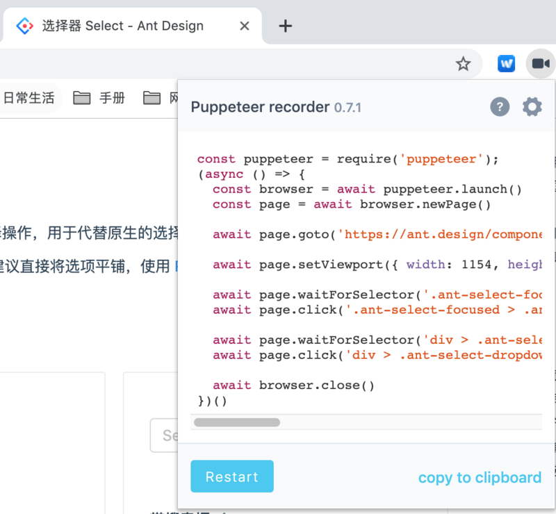
Task: Open Puppeteer recorder help question icon
Action: pyautogui.click(x=500, y=107)
